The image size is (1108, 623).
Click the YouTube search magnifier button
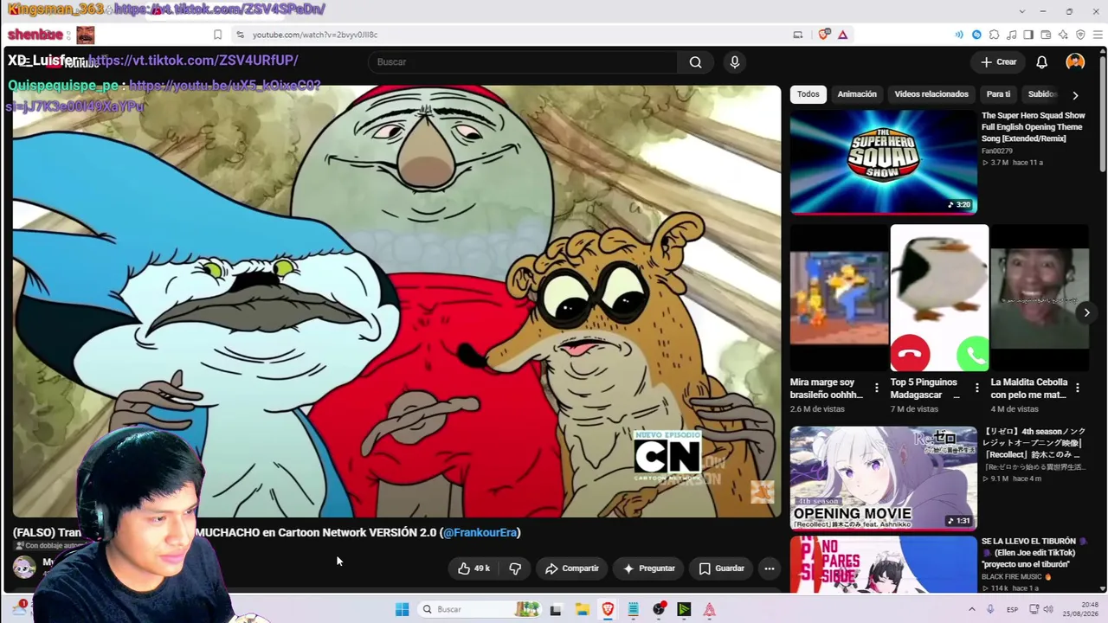pos(695,62)
